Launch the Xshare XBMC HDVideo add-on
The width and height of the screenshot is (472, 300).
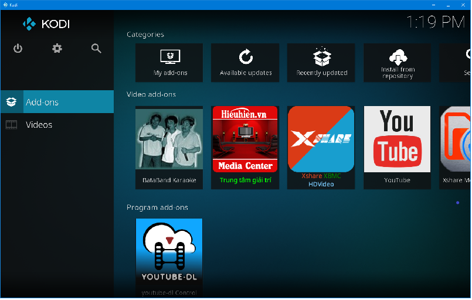[321, 147]
